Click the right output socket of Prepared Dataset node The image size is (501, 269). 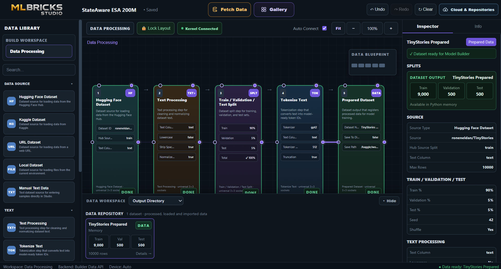[384, 142]
